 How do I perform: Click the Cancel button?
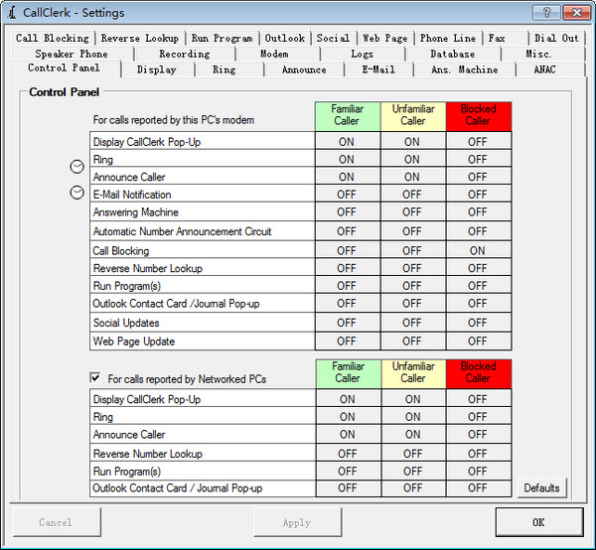57,522
